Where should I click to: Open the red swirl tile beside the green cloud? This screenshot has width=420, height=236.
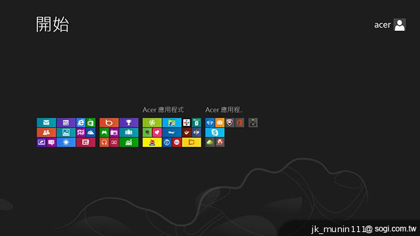(220, 142)
